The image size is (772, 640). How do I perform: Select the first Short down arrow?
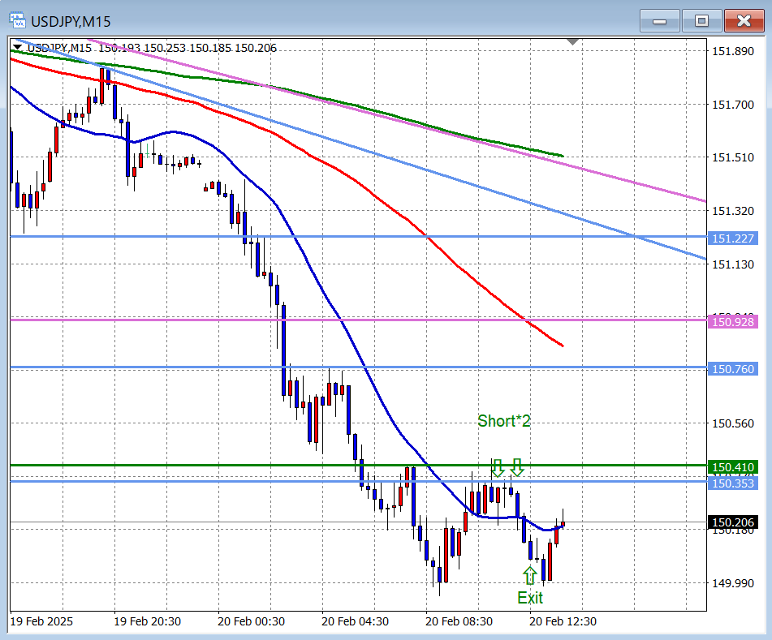coord(497,467)
